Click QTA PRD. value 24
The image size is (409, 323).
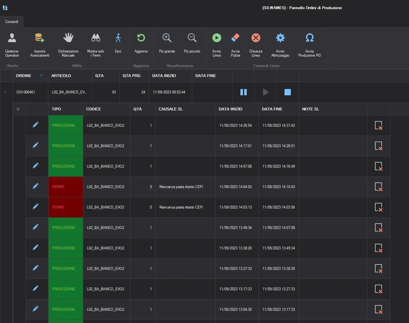click(134, 92)
